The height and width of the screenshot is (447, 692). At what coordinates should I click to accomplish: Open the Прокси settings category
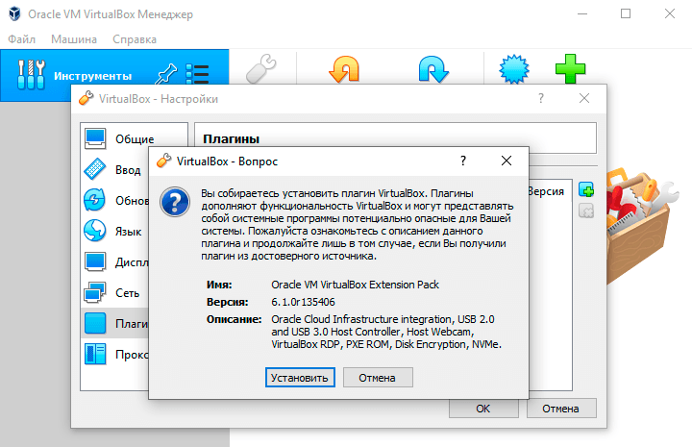[x=115, y=355]
